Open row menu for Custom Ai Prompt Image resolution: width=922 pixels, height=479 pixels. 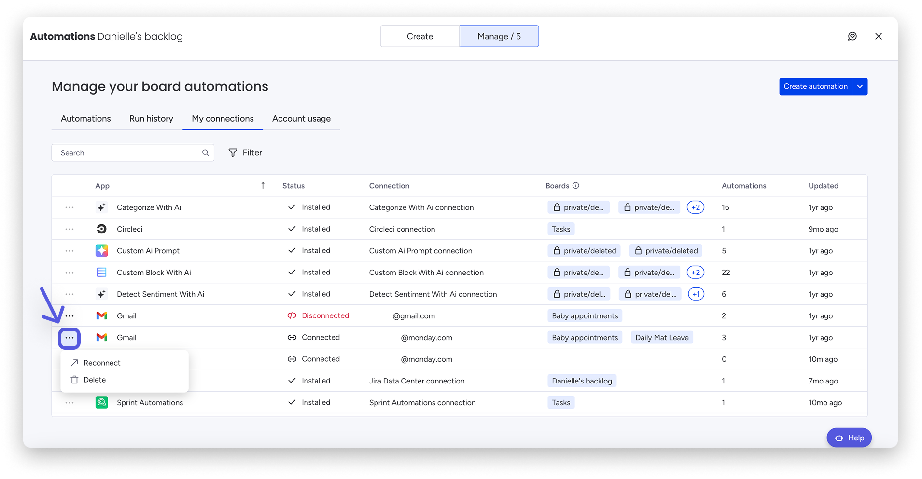pyautogui.click(x=70, y=251)
